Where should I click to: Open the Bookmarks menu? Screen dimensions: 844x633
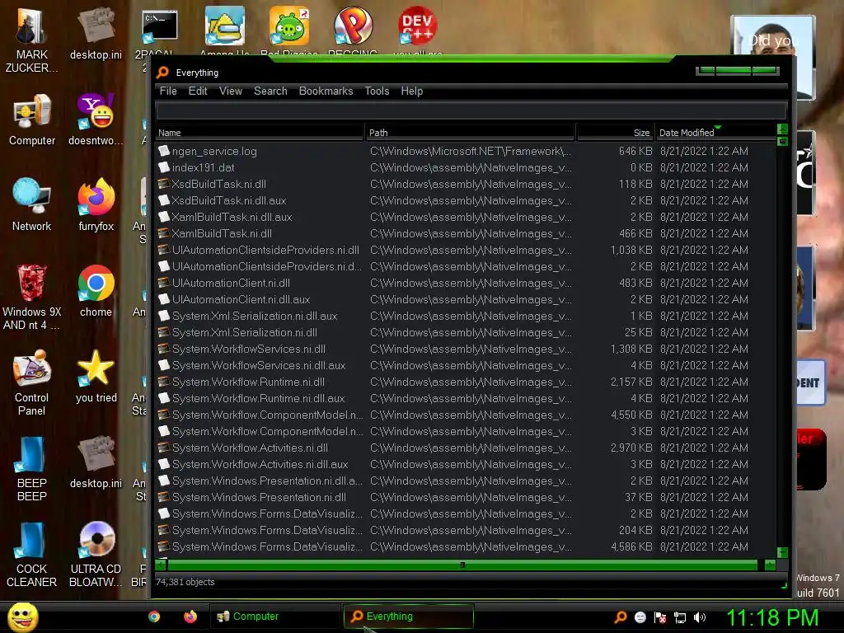point(326,91)
